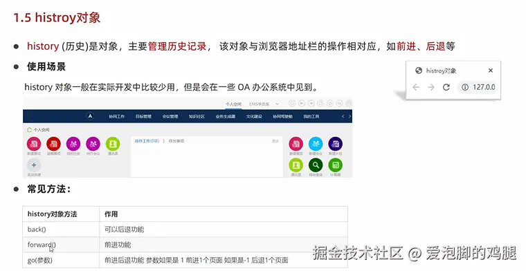Open the 我的工具 menu item

pos(311,117)
